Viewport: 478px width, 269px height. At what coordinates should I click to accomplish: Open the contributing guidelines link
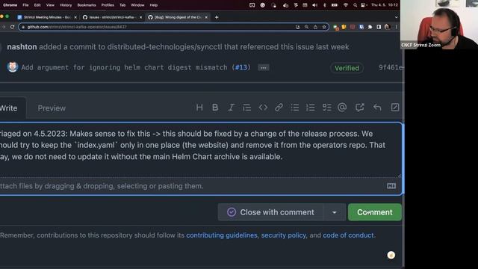tap(222, 235)
